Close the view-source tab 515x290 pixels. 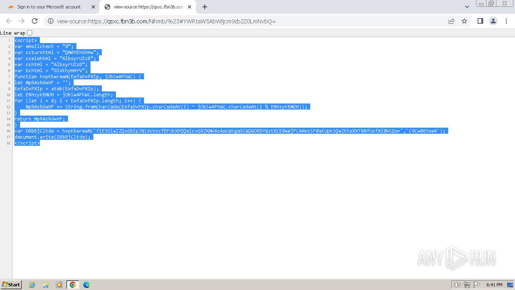(x=190, y=7)
